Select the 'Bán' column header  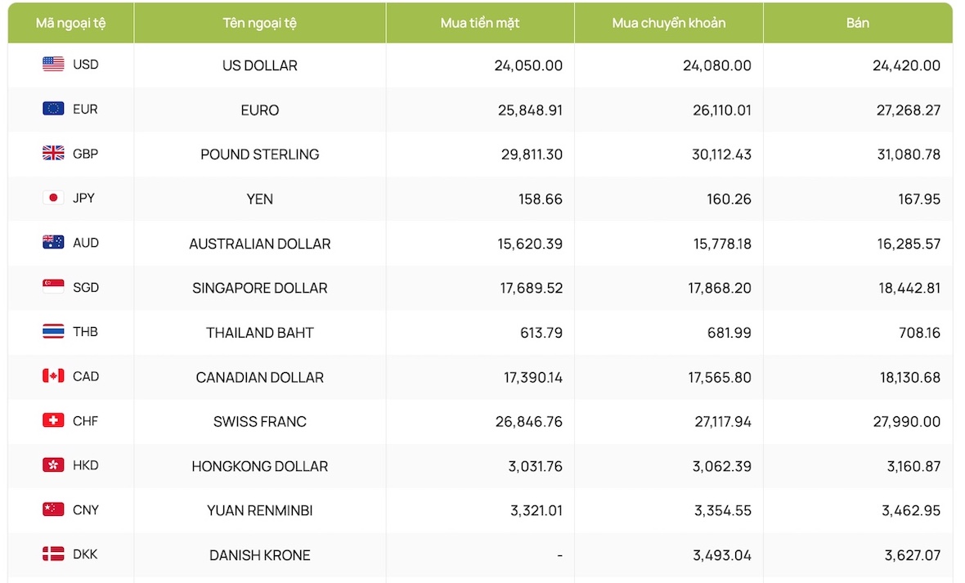point(857,24)
